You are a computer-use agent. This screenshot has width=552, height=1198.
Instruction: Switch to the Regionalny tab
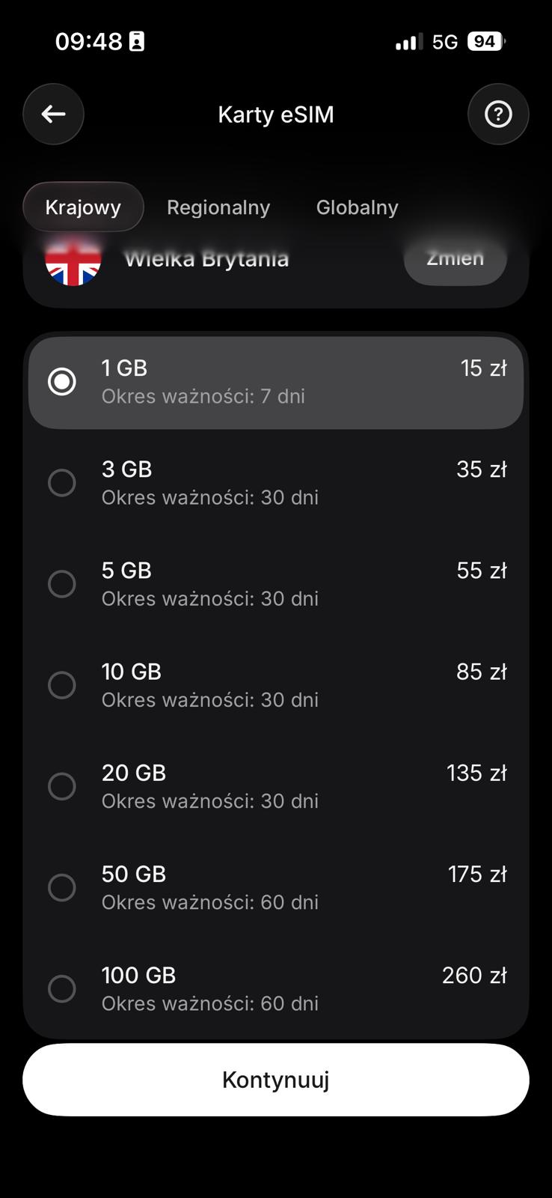pos(218,207)
